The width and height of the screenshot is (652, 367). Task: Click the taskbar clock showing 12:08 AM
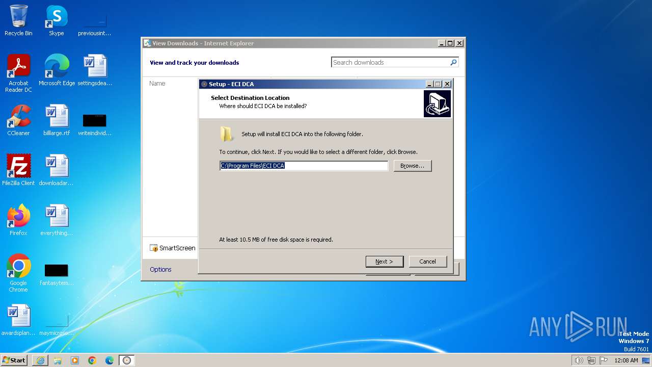(x=626, y=360)
